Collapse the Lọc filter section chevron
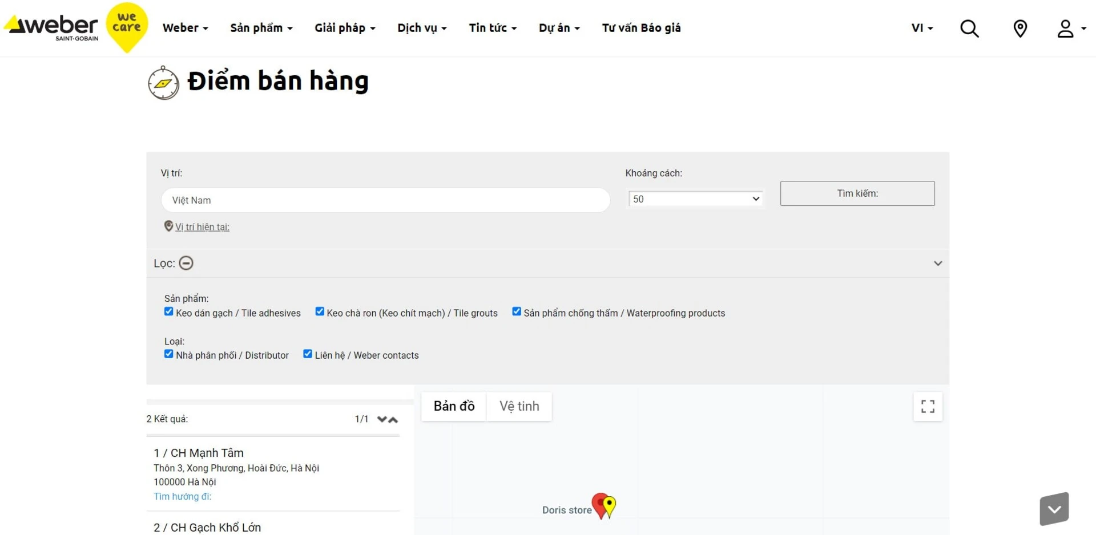1096x535 pixels. tap(938, 263)
